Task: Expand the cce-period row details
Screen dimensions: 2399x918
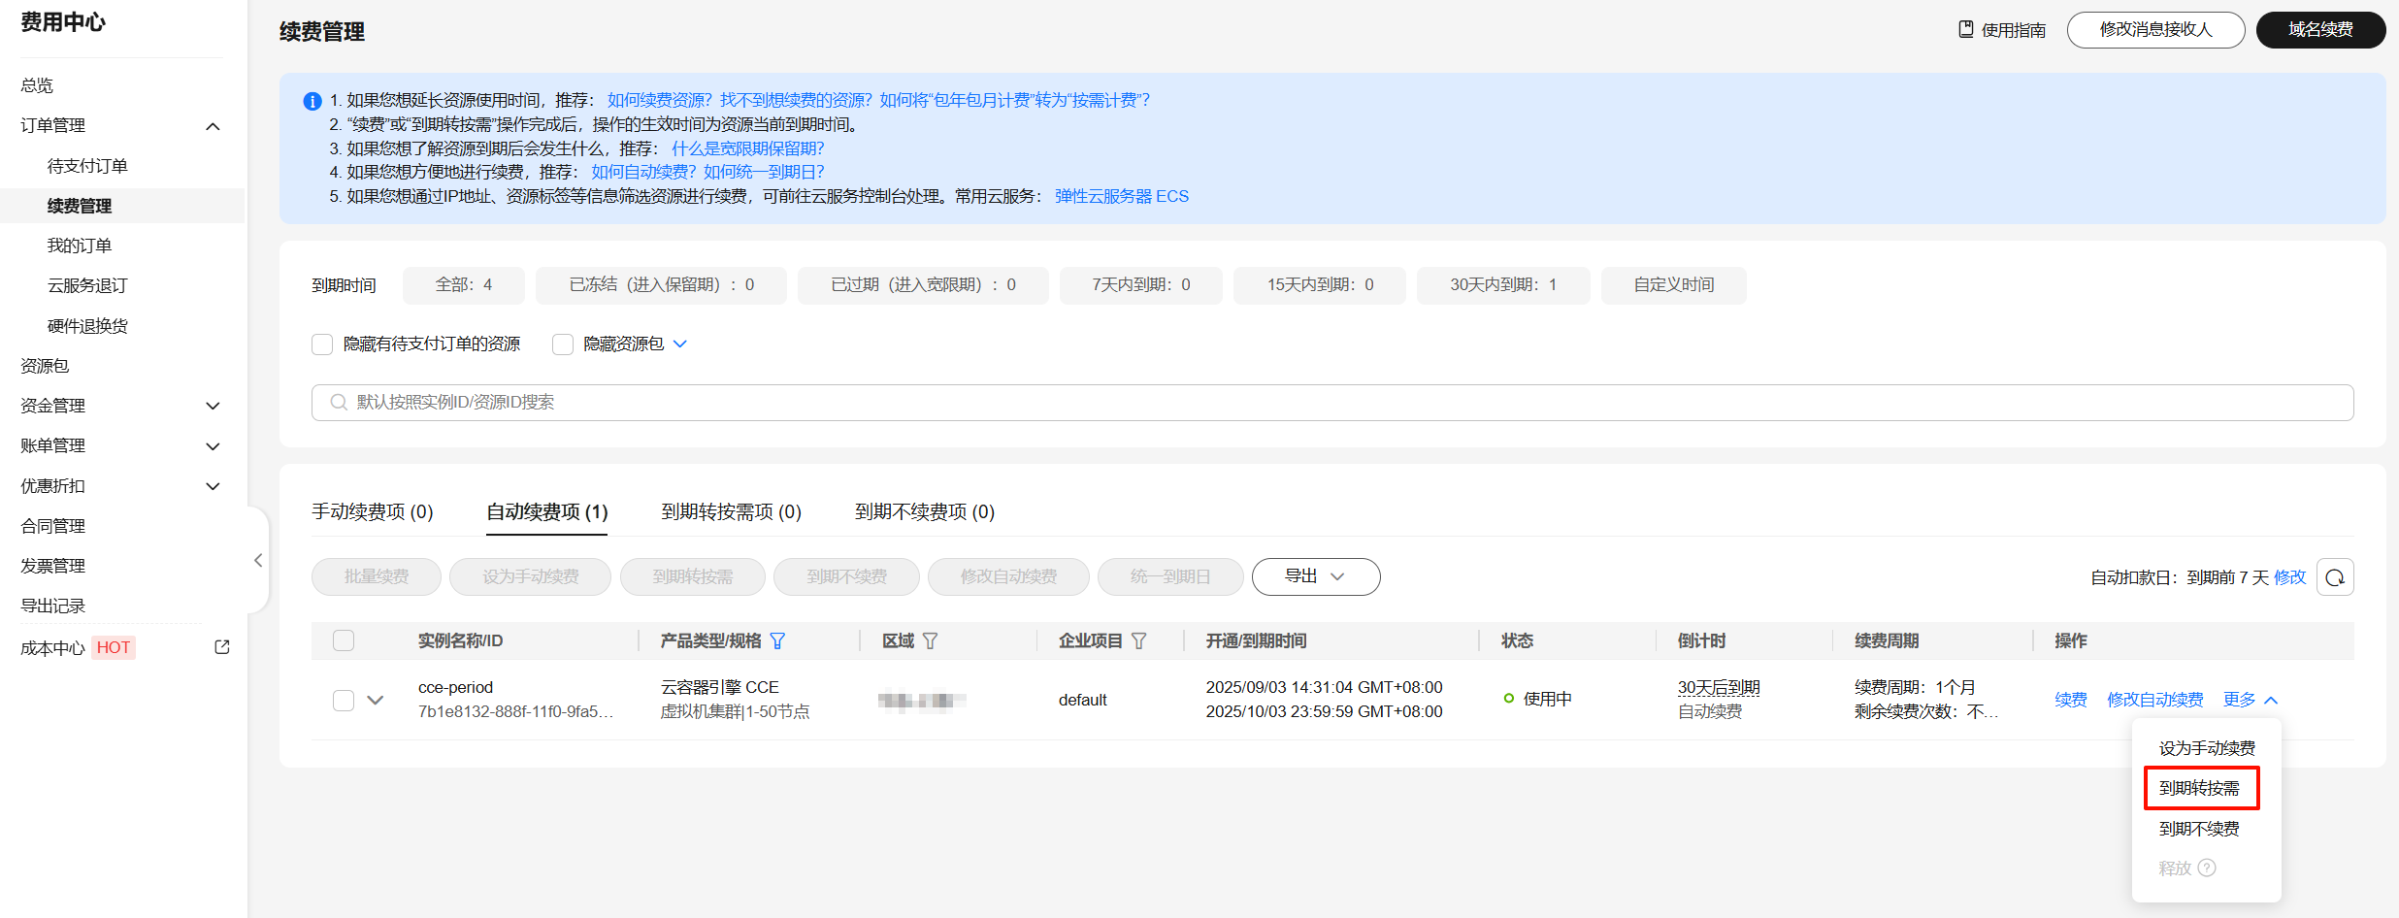Action: point(376,700)
